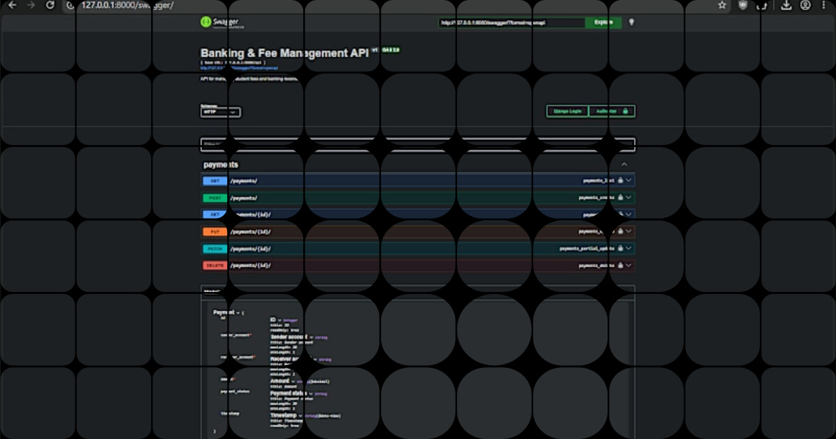Open the browser downloads icon
The width and height of the screenshot is (836, 439).
787,5
